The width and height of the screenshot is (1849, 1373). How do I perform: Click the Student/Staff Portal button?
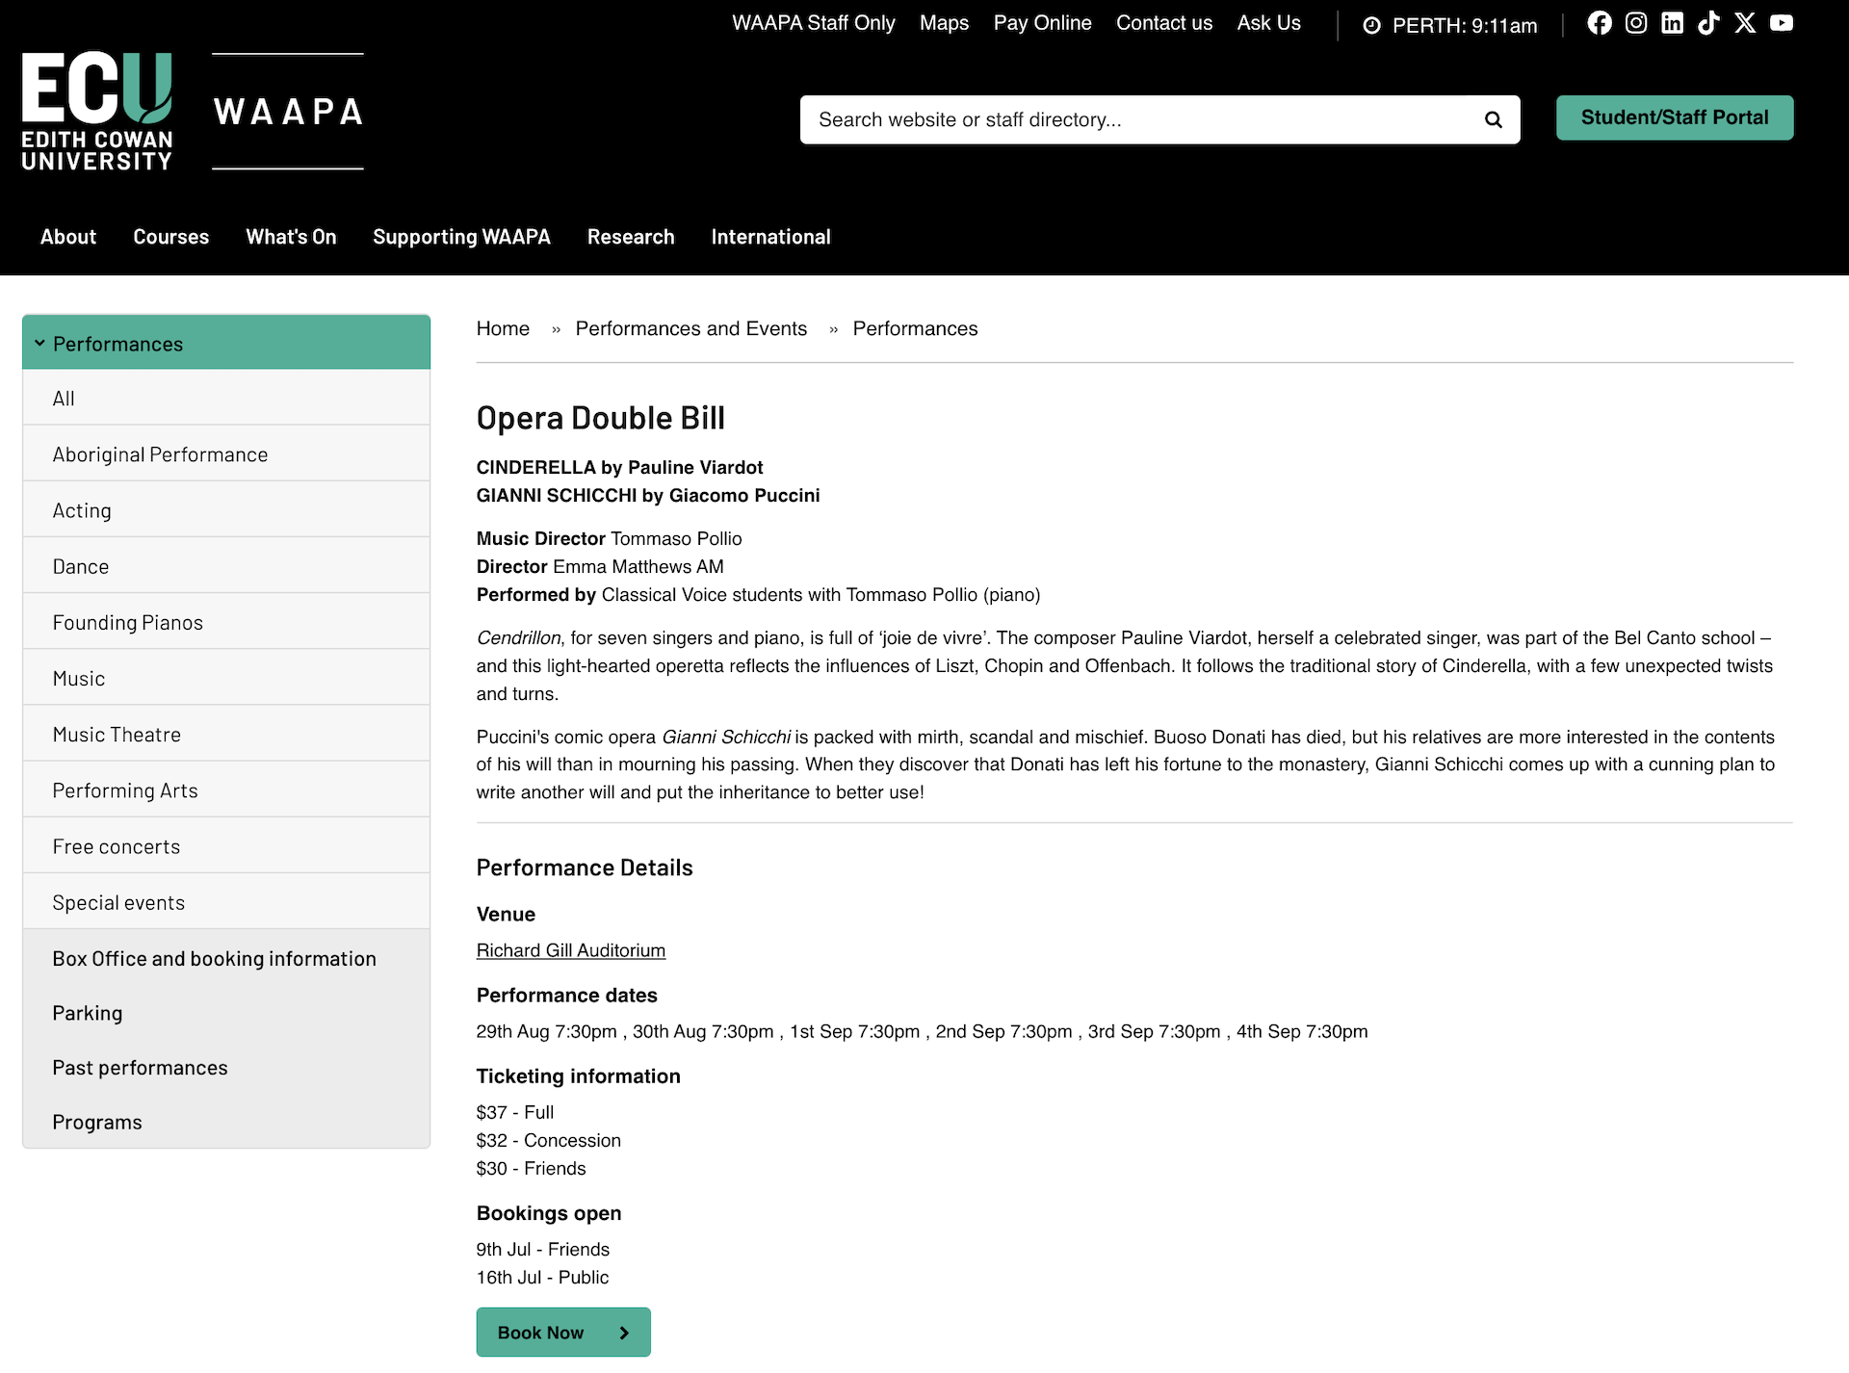(1675, 117)
